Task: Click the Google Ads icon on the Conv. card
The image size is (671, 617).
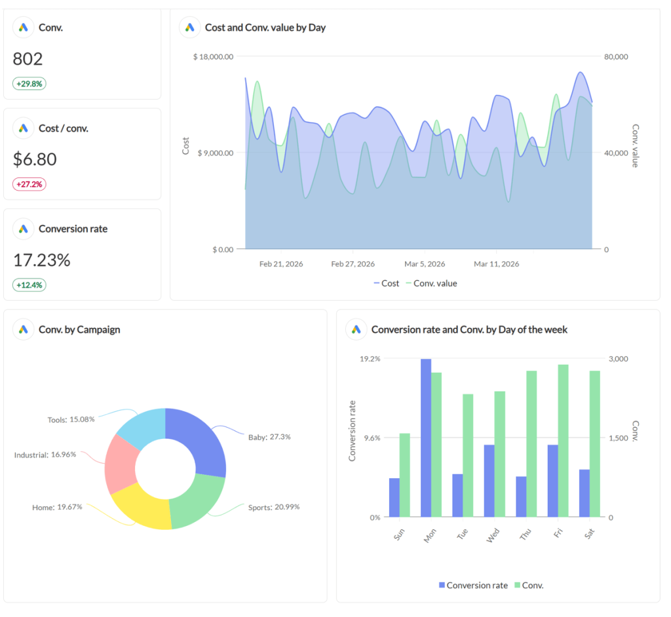Action: tap(23, 28)
